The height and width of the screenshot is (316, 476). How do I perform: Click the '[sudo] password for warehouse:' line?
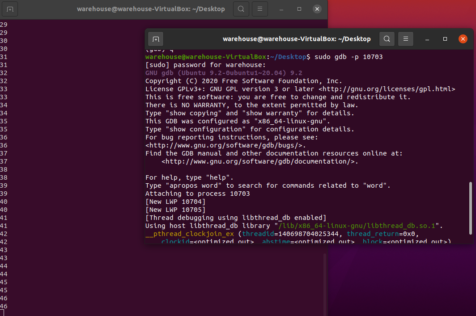205,65
